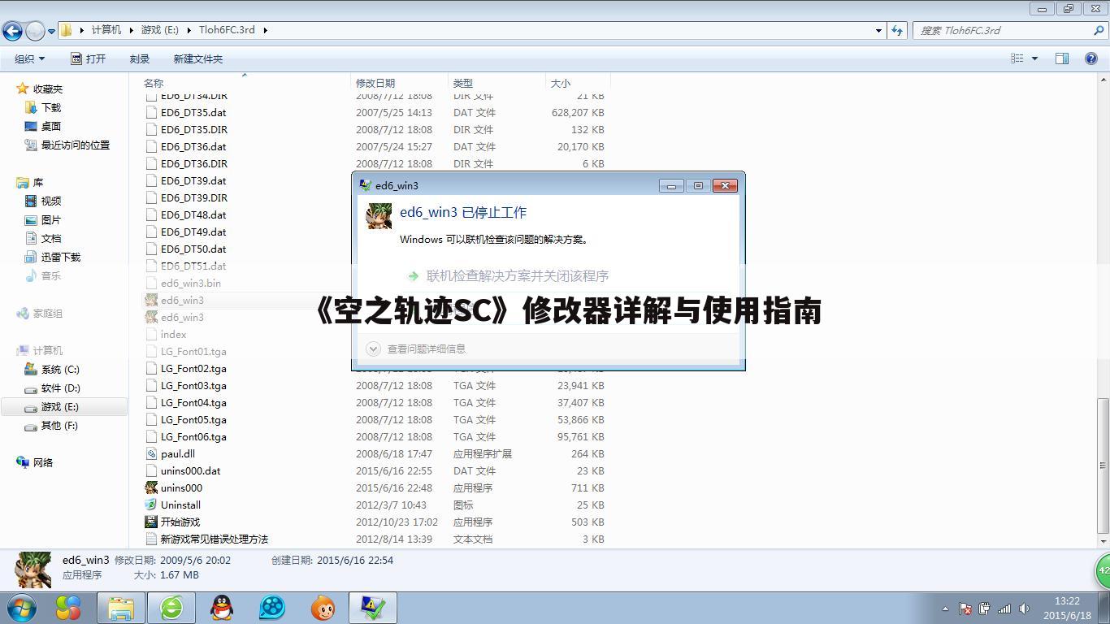Select file LG_Font02.tga
Screen dimensions: 1110x624
193,368
